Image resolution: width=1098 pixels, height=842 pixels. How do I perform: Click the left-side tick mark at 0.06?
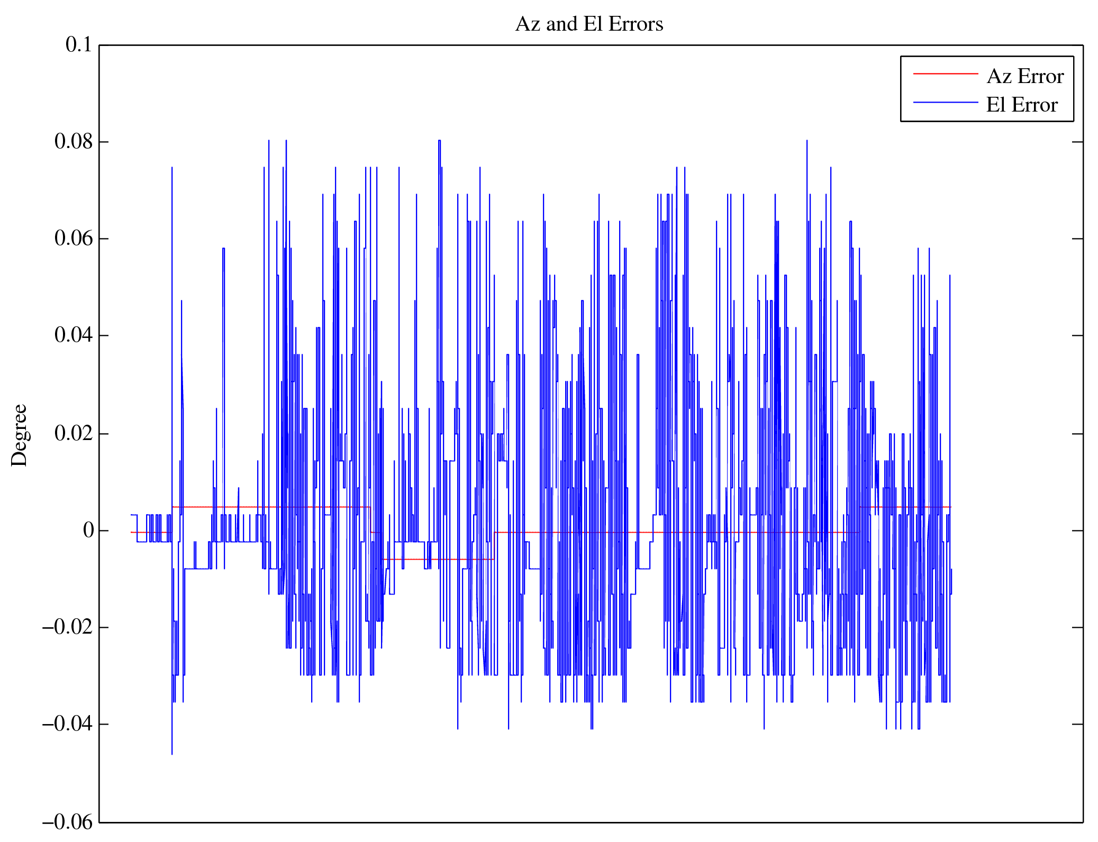click(104, 239)
